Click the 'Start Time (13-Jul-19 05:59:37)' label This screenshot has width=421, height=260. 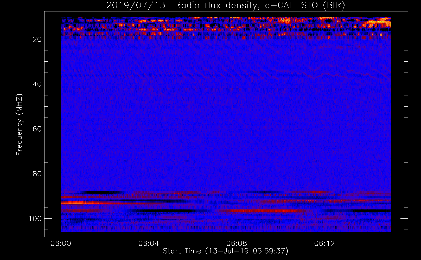click(226, 251)
